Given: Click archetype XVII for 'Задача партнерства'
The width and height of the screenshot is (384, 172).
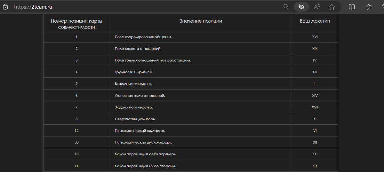Looking at the screenshot, I should click(315, 107).
